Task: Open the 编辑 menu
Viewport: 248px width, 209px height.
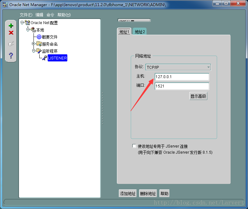Action: [x=39, y=15]
